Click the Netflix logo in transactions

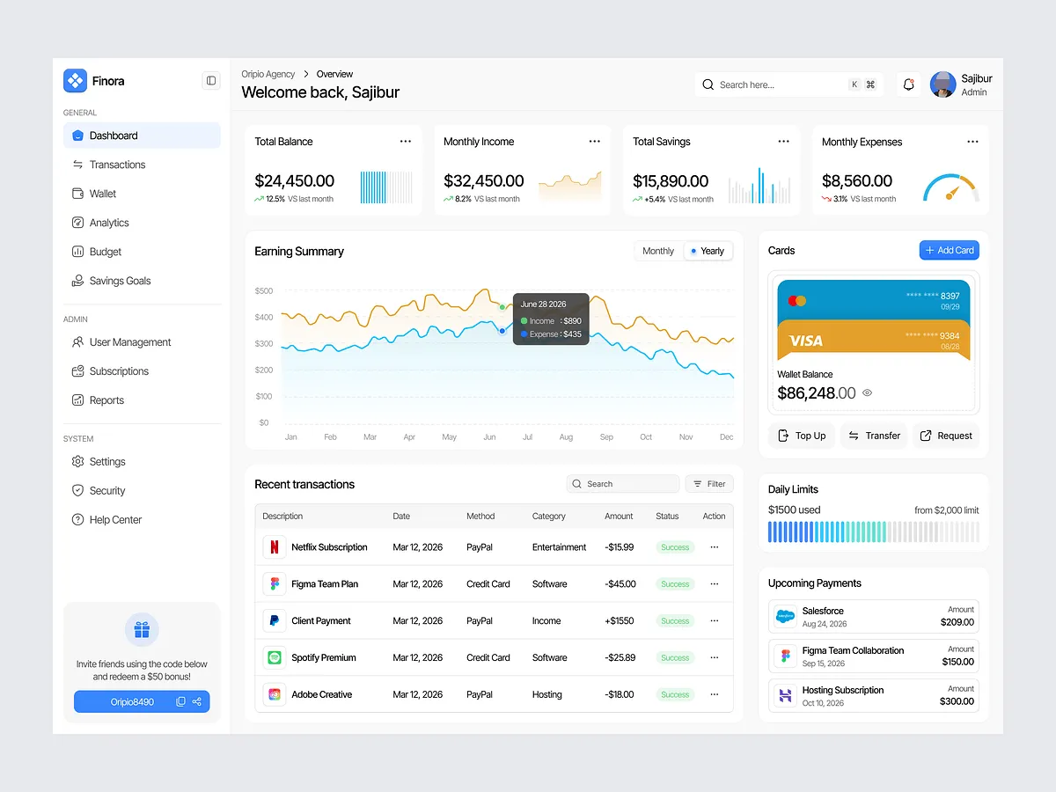[275, 547]
